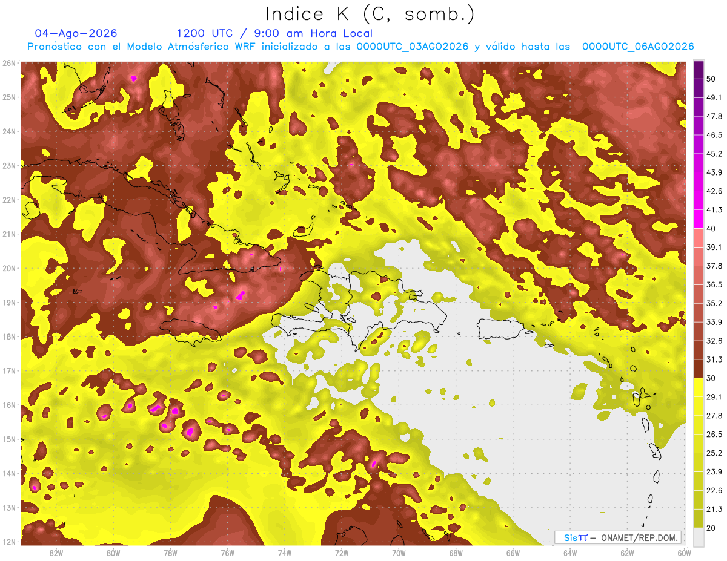The height and width of the screenshot is (561, 727).
Task: Click the longitude axis label '68W'
Action: 456,553
